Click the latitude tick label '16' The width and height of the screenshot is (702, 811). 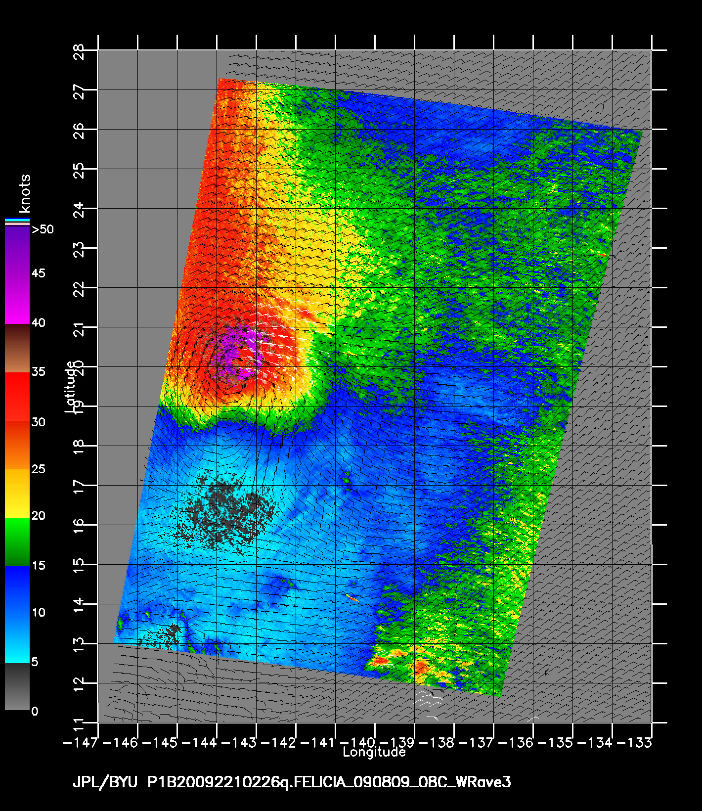(x=79, y=527)
